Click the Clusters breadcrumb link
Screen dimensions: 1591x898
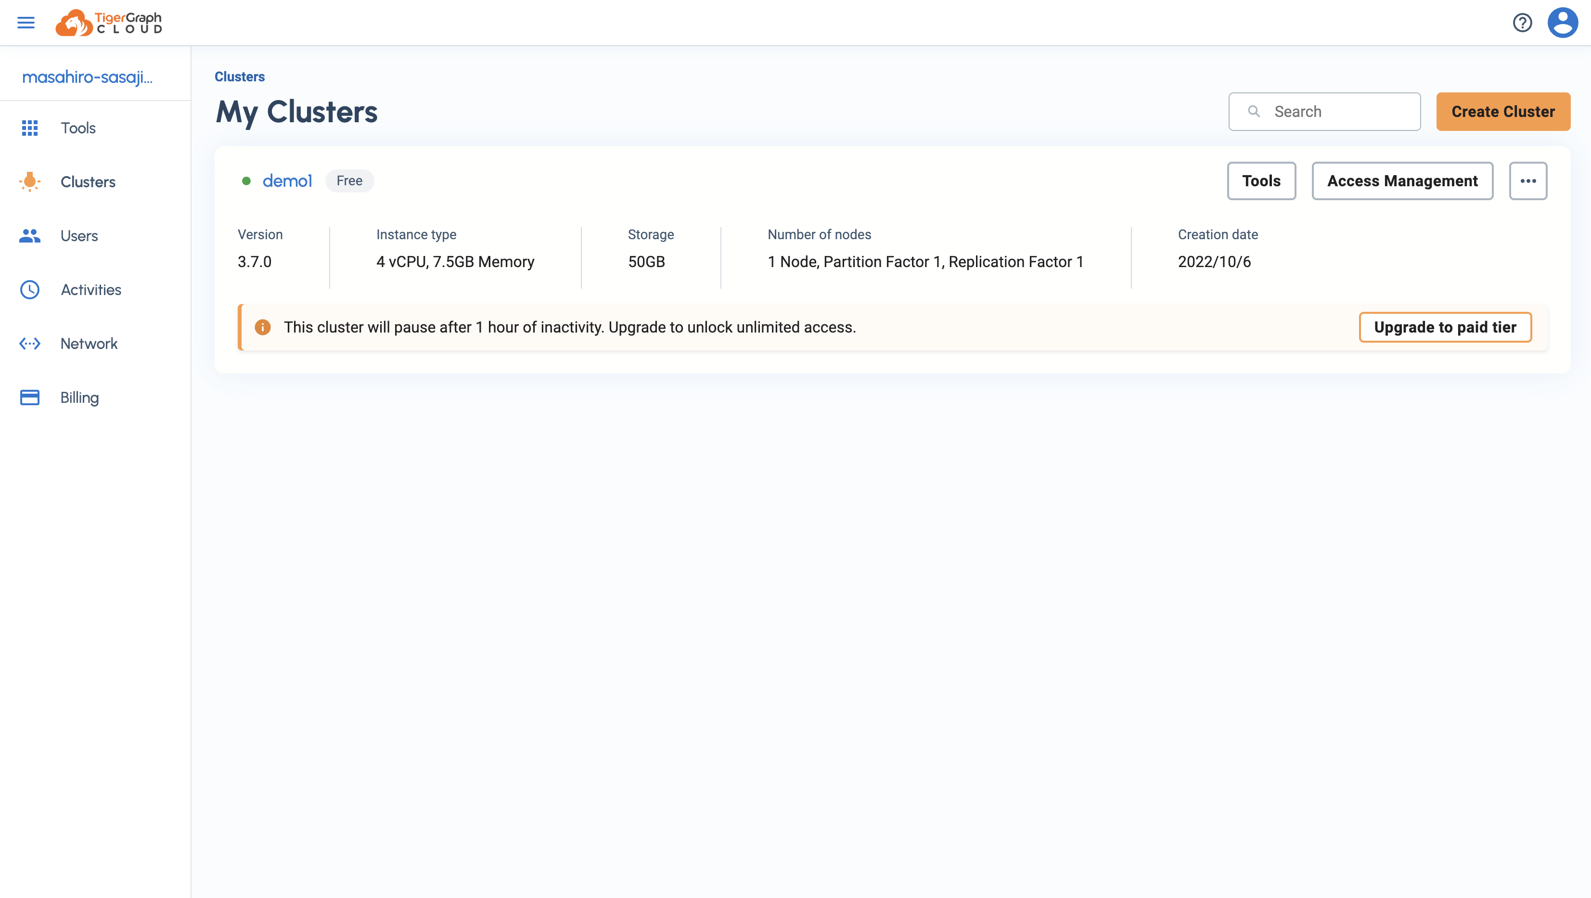tap(240, 77)
